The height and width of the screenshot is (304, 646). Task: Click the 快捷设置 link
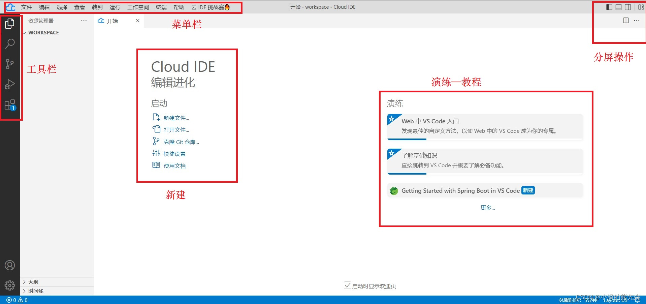[x=174, y=154]
